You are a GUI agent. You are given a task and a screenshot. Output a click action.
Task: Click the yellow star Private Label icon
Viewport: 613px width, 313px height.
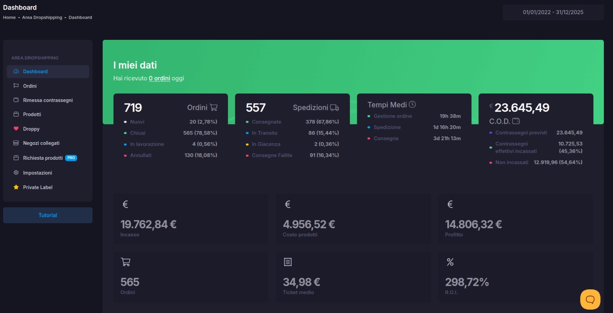[16, 187]
